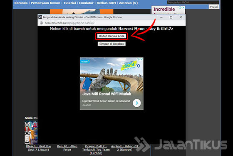The width and height of the screenshot is (233, 156).
Task: Close the Java Mifi ad with X icon
Action: 141,59
